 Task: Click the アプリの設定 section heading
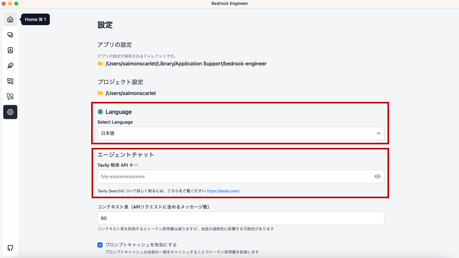(x=115, y=45)
